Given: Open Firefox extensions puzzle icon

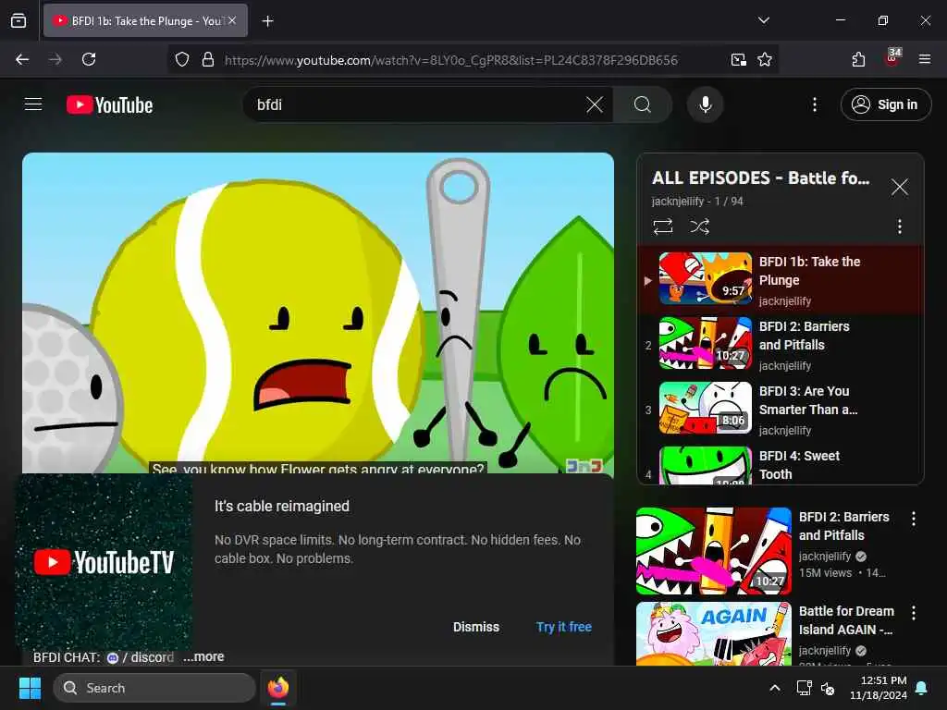Looking at the screenshot, I should [x=858, y=59].
